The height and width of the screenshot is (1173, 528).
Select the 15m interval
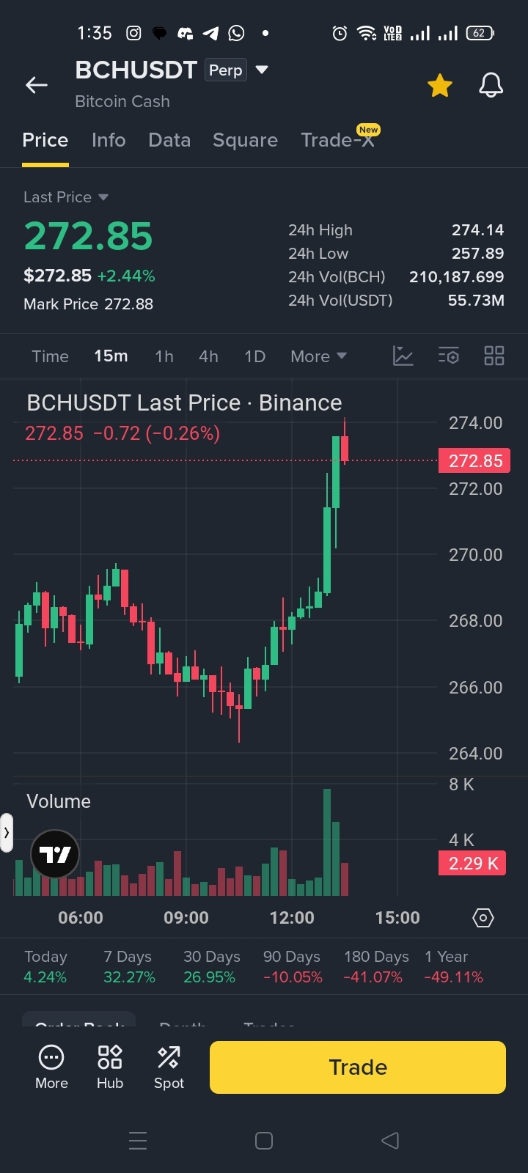pyautogui.click(x=111, y=356)
